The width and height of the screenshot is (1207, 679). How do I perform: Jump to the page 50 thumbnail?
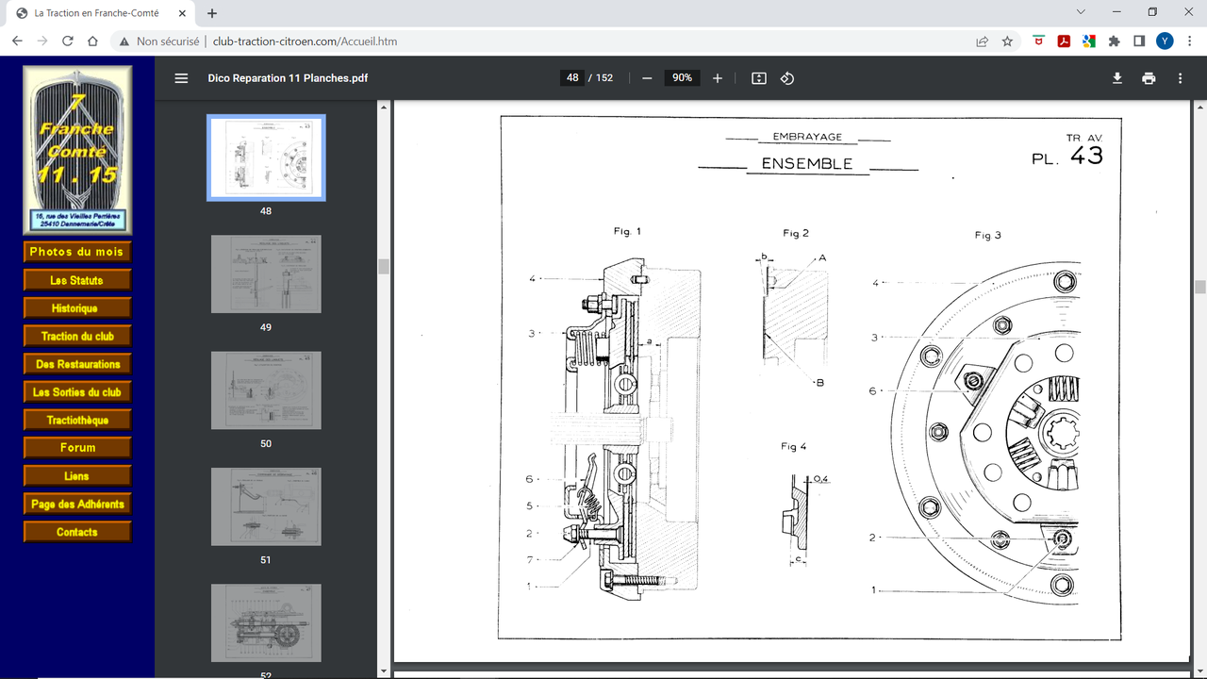[x=266, y=390]
